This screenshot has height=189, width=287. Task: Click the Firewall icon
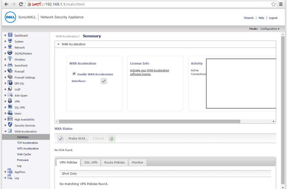coord(10,71)
